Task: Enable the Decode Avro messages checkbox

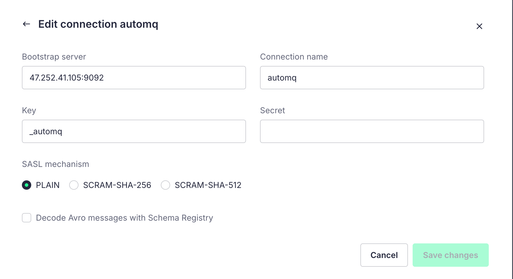Action: (27, 218)
